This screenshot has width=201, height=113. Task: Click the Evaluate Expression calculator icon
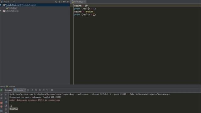[52, 90]
